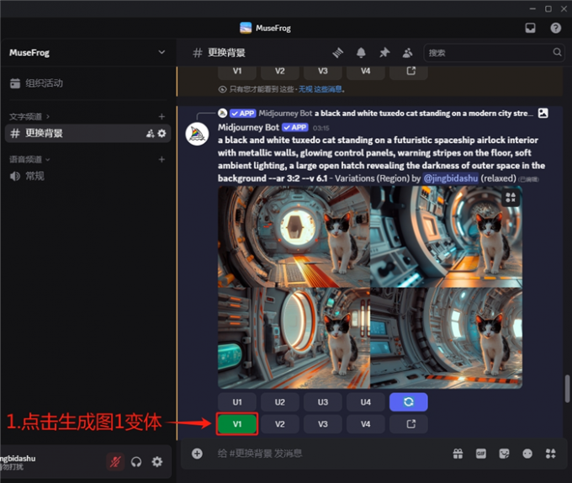Click Midjourney Bot username in message
The width and height of the screenshot is (572, 483).
pyautogui.click(x=248, y=127)
